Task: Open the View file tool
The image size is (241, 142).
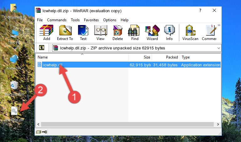Action: 101,33
